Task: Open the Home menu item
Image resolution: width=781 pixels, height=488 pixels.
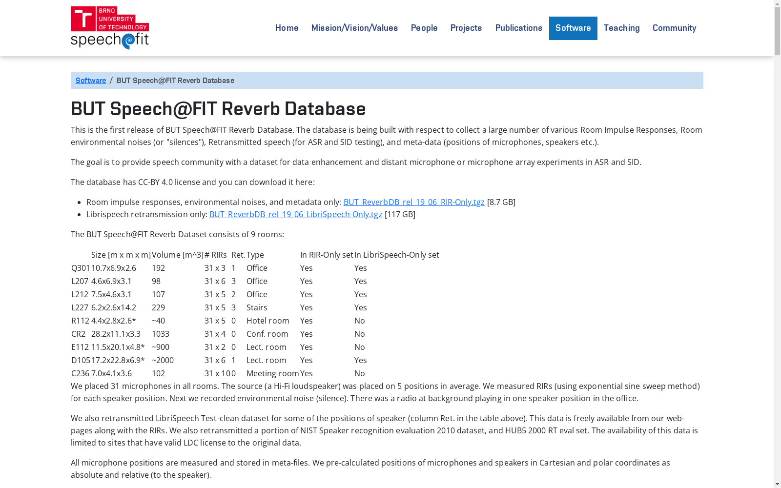Action: 287,28
